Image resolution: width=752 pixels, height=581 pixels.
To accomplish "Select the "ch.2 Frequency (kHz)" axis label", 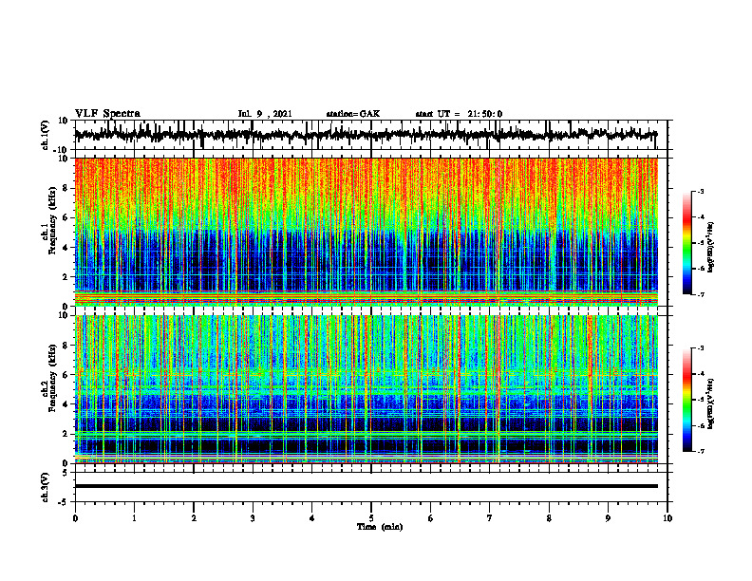I will pyautogui.click(x=48, y=378).
